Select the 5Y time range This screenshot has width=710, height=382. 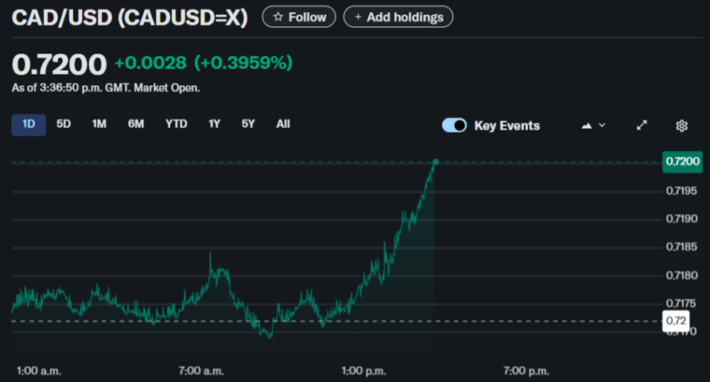[x=248, y=124]
